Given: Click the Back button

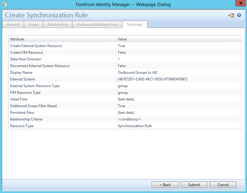Looking at the screenshot, I should pyautogui.click(x=165, y=185).
